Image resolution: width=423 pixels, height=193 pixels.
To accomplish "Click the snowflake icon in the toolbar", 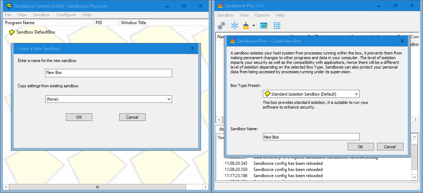I will point(235,26).
